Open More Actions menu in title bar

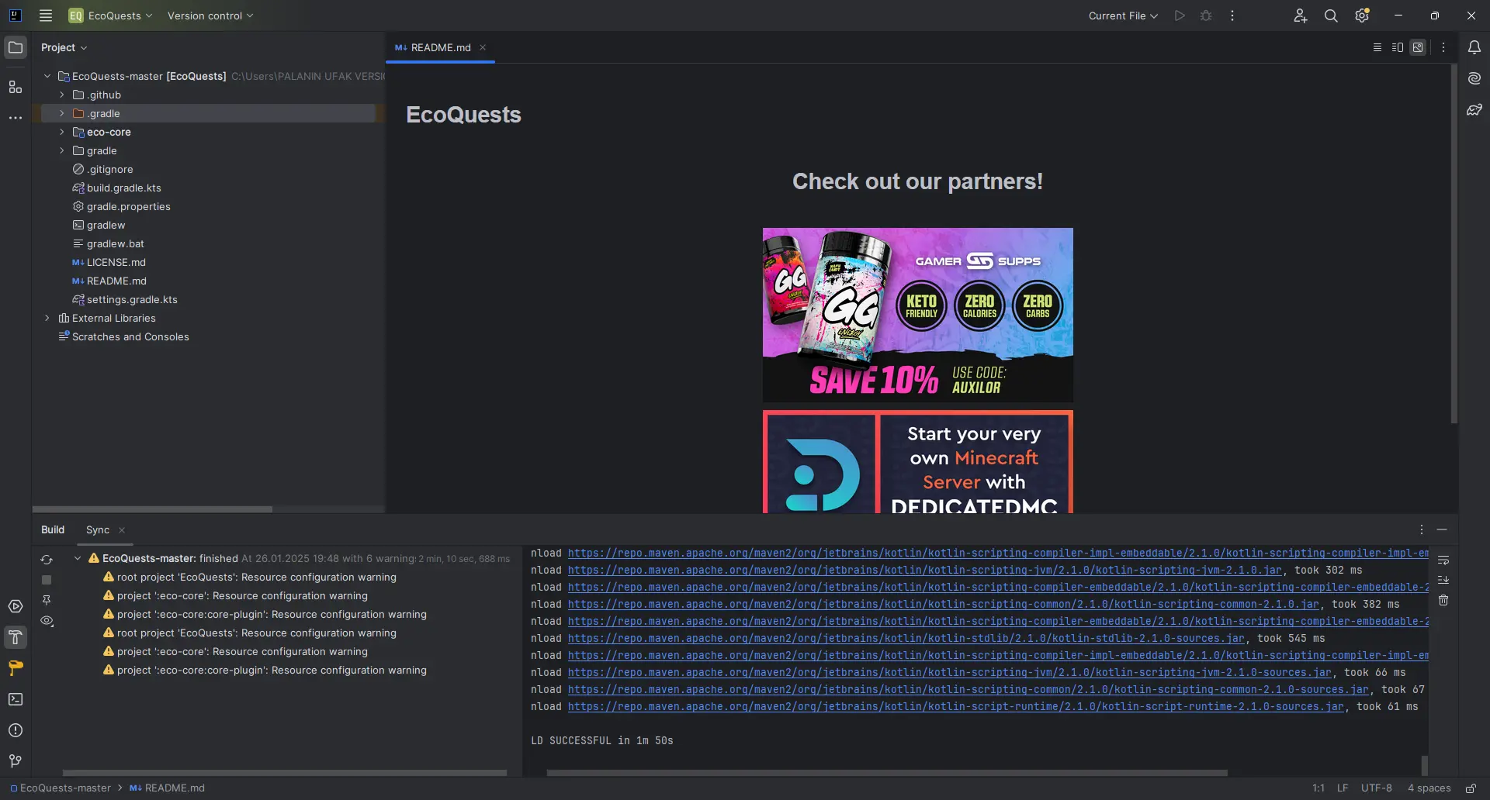point(1232,16)
